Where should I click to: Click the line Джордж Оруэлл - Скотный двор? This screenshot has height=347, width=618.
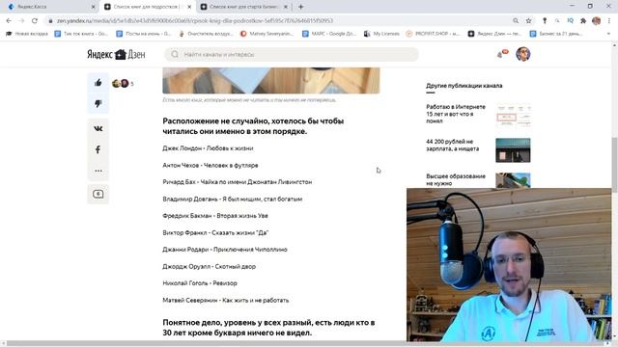click(209, 266)
